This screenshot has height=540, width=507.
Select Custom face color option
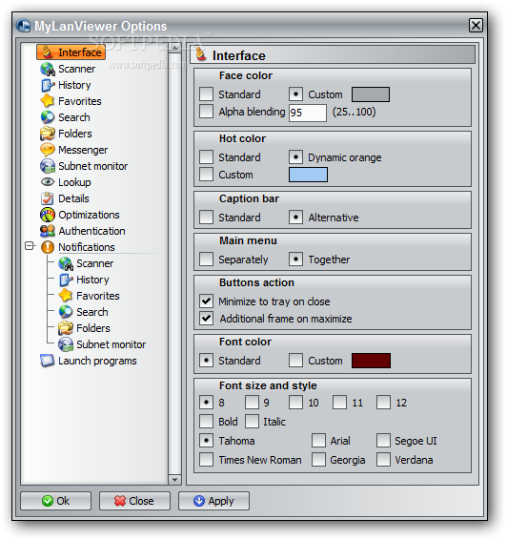coord(295,94)
